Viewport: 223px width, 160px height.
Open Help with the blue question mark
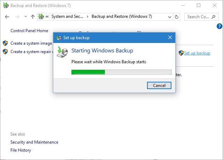tap(220, 26)
